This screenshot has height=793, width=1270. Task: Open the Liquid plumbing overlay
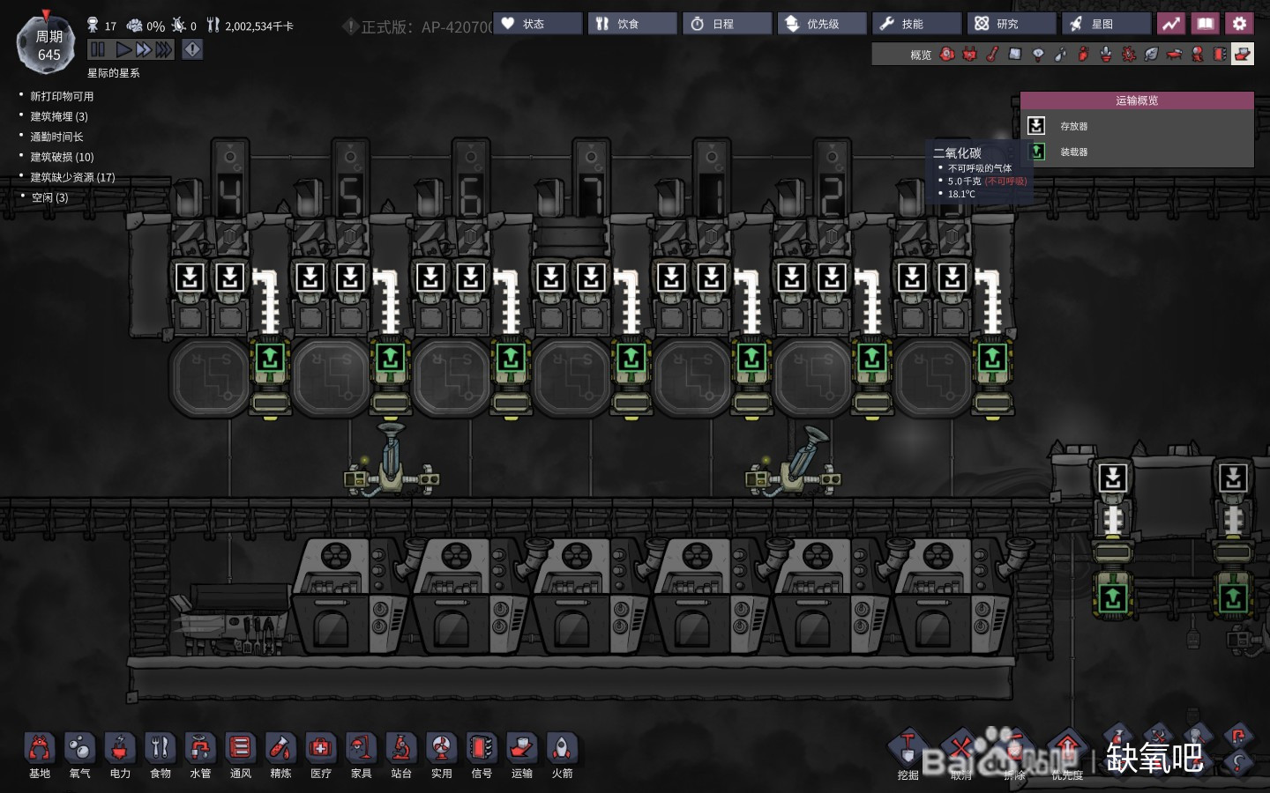pos(1060,55)
